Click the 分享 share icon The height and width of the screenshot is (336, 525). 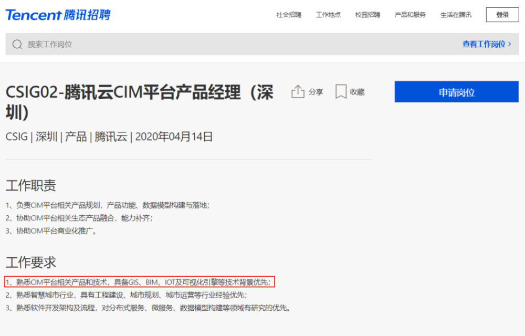pos(298,91)
